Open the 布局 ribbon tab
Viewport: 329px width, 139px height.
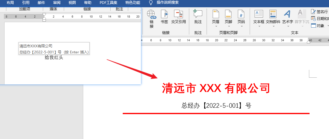[10, 3]
